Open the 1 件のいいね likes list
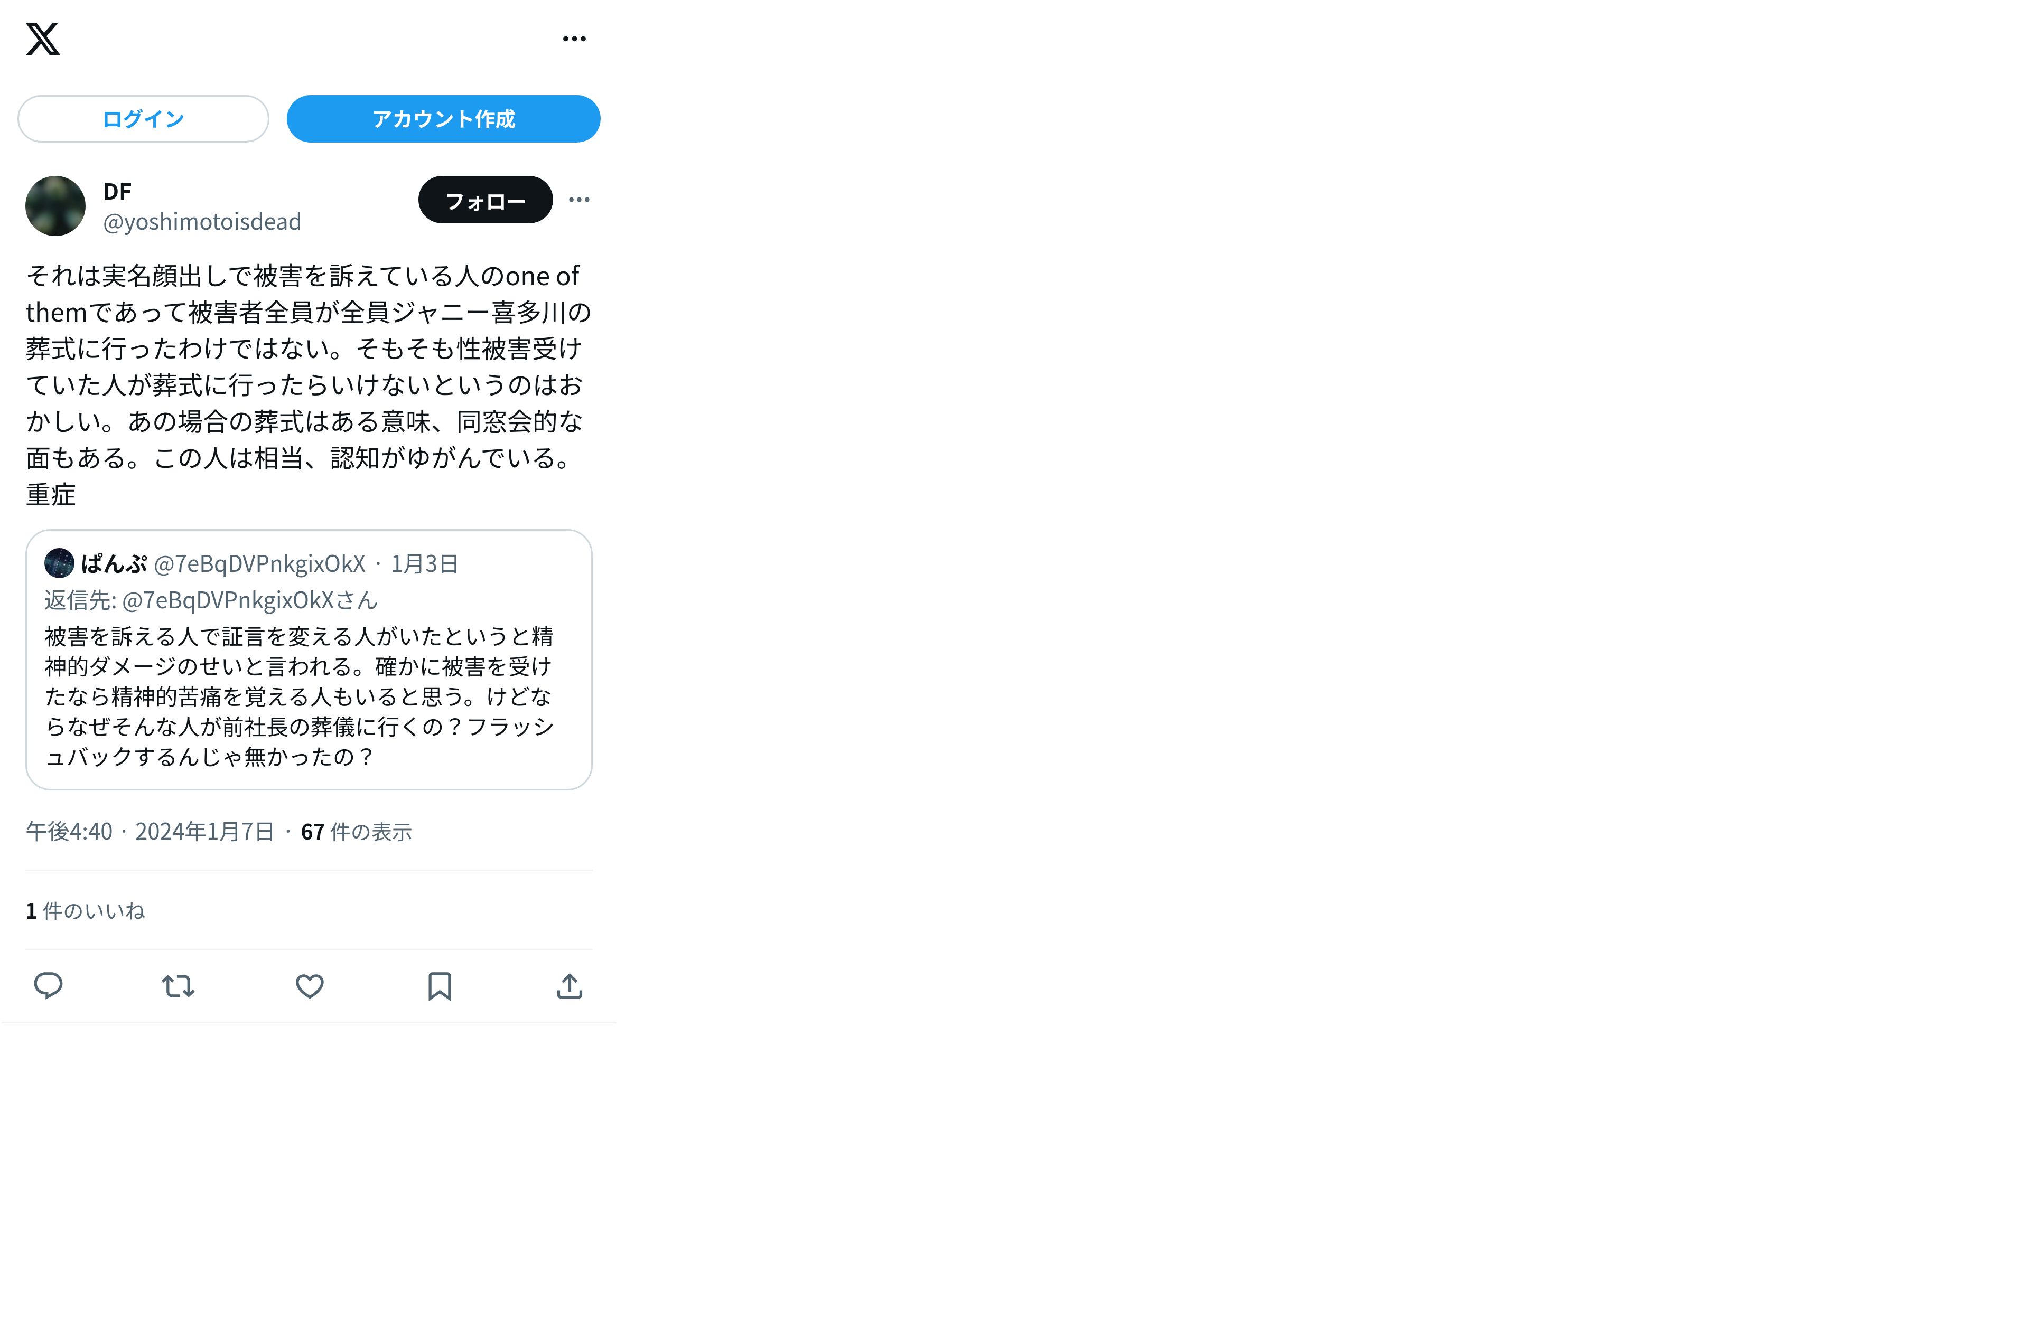This screenshot has width=2035, height=1337. [x=86, y=911]
